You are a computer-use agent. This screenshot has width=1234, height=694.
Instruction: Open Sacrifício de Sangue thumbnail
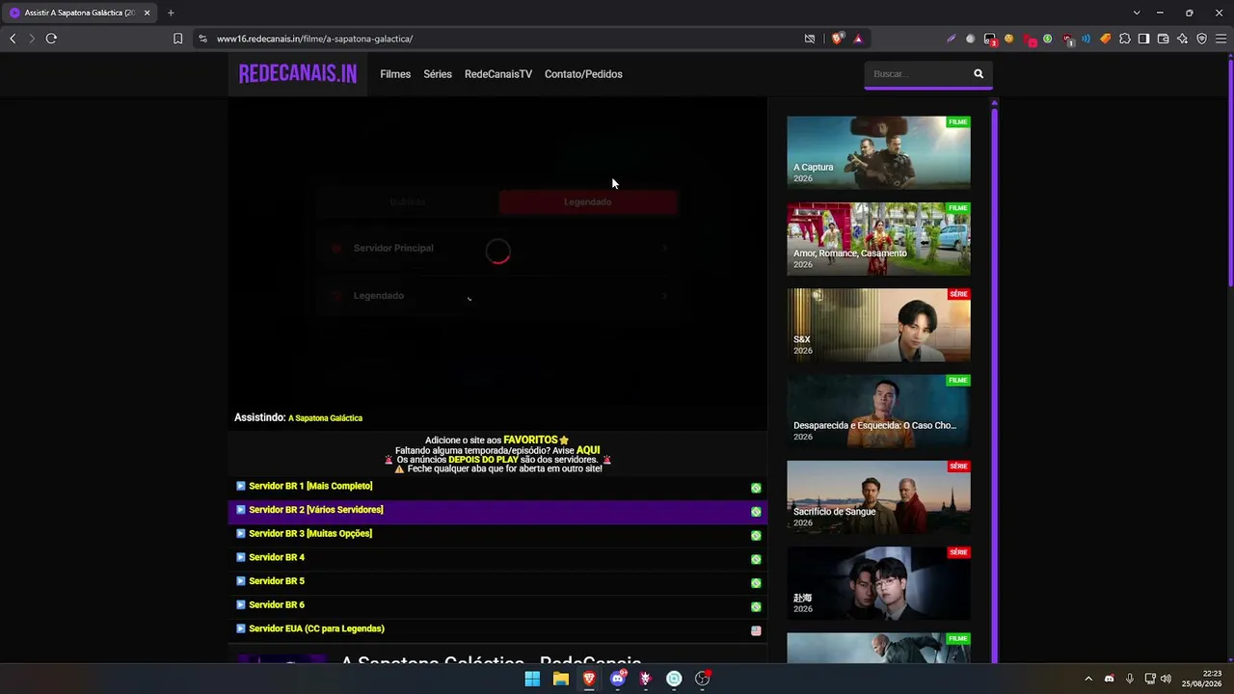click(878, 497)
